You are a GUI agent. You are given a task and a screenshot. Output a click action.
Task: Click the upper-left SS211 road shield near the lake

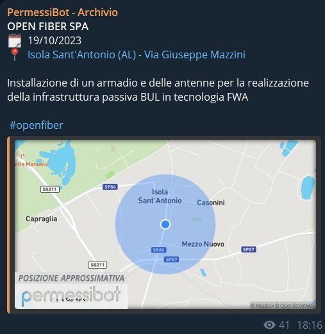click(50, 189)
